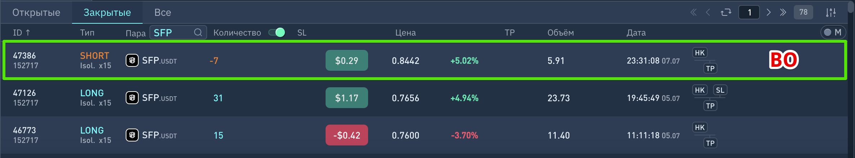This screenshot has height=158, width=855.
Task: Jump to last page with double-right arrows
Action: click(x=783, y=13)
